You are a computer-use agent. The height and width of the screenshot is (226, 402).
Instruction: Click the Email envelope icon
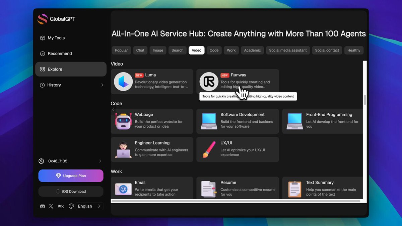click(x=123, y=189)
